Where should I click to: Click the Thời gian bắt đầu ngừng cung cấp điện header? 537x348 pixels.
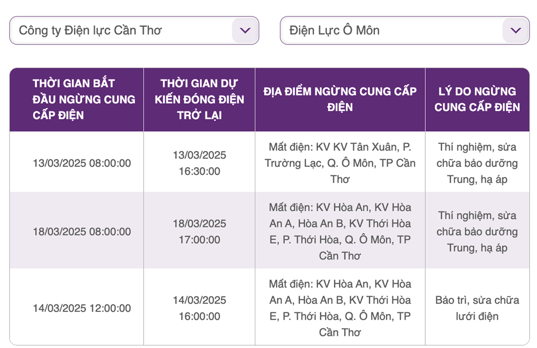tap(77, 100)
